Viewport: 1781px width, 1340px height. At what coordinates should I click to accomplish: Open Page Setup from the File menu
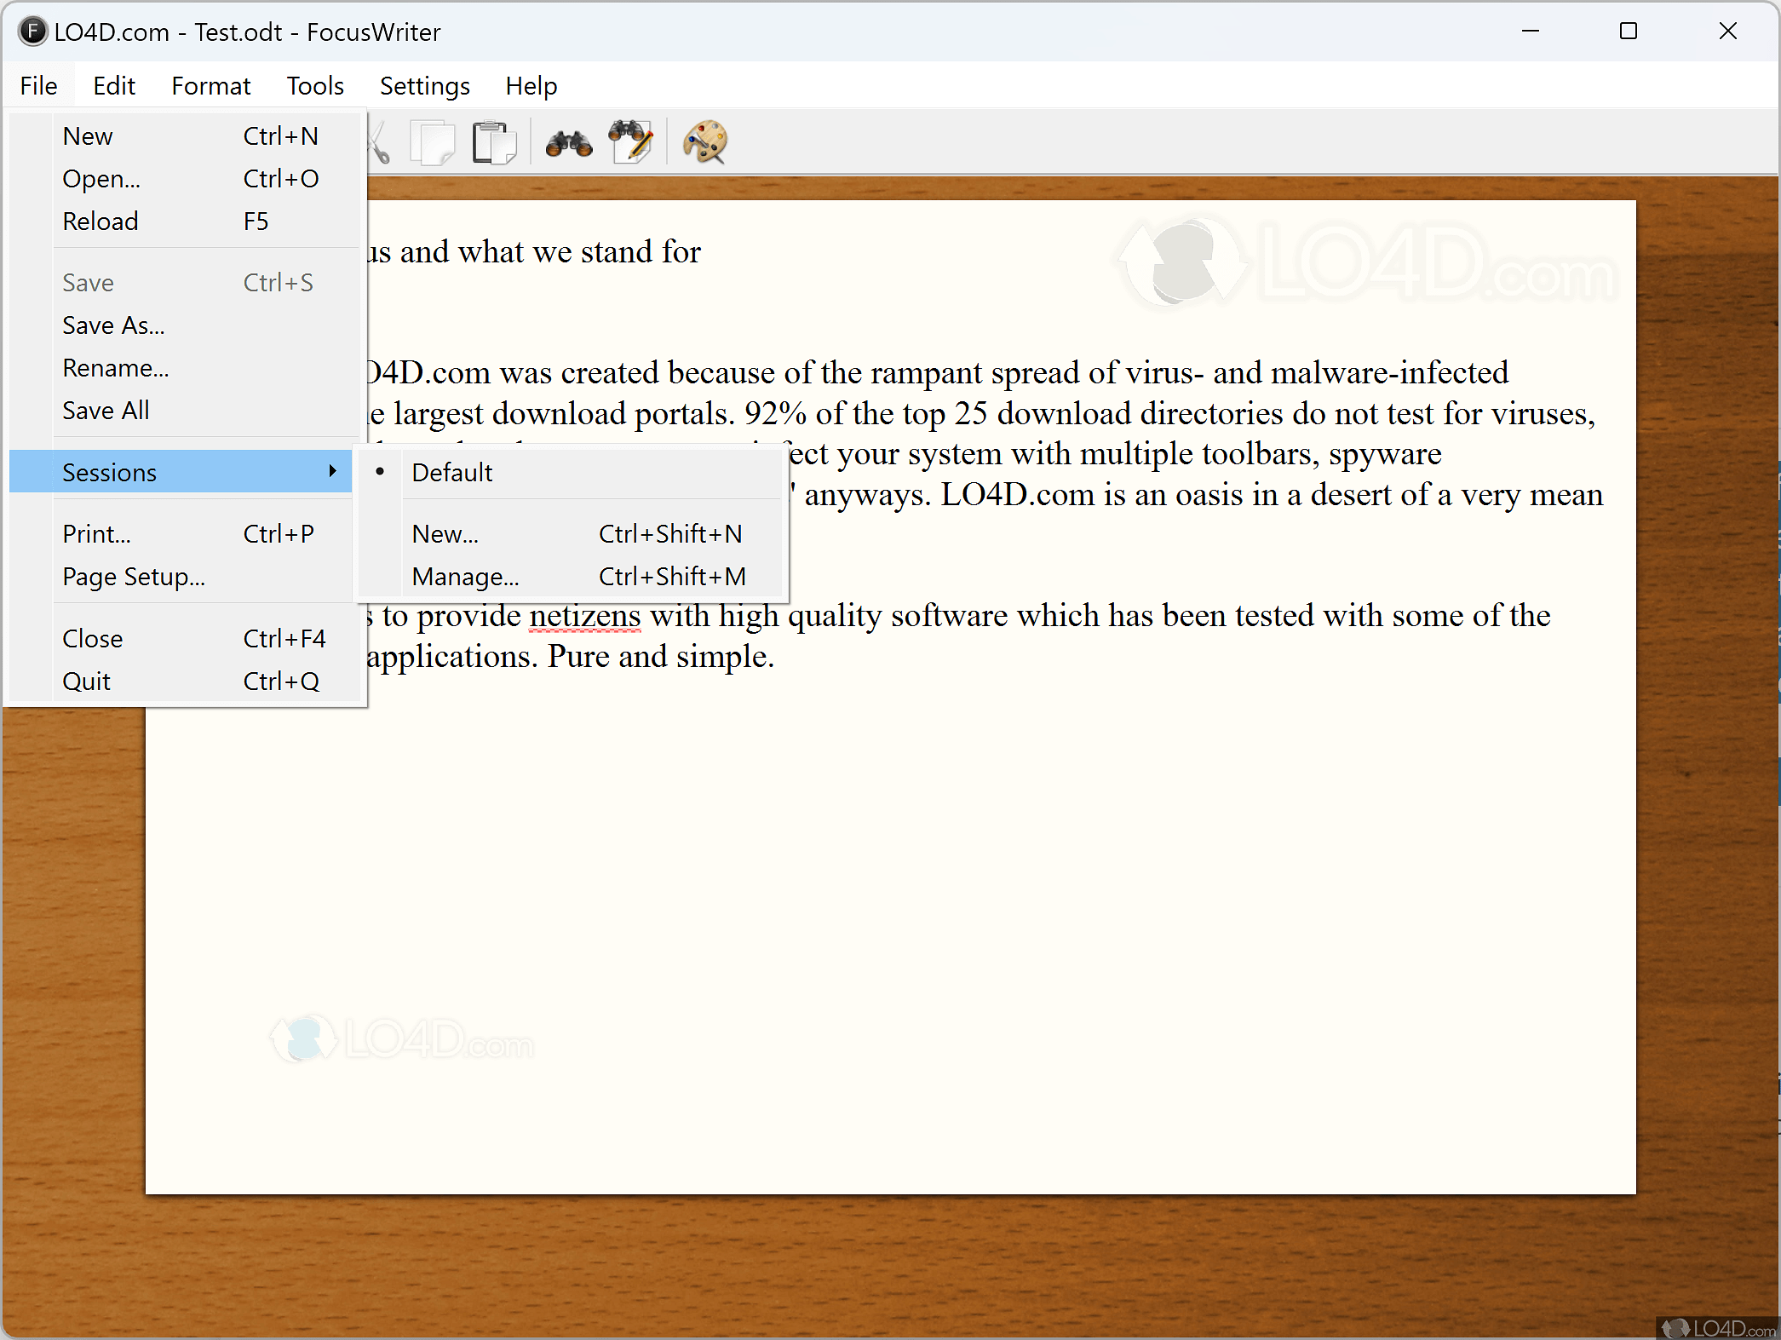tap(134, 577)
